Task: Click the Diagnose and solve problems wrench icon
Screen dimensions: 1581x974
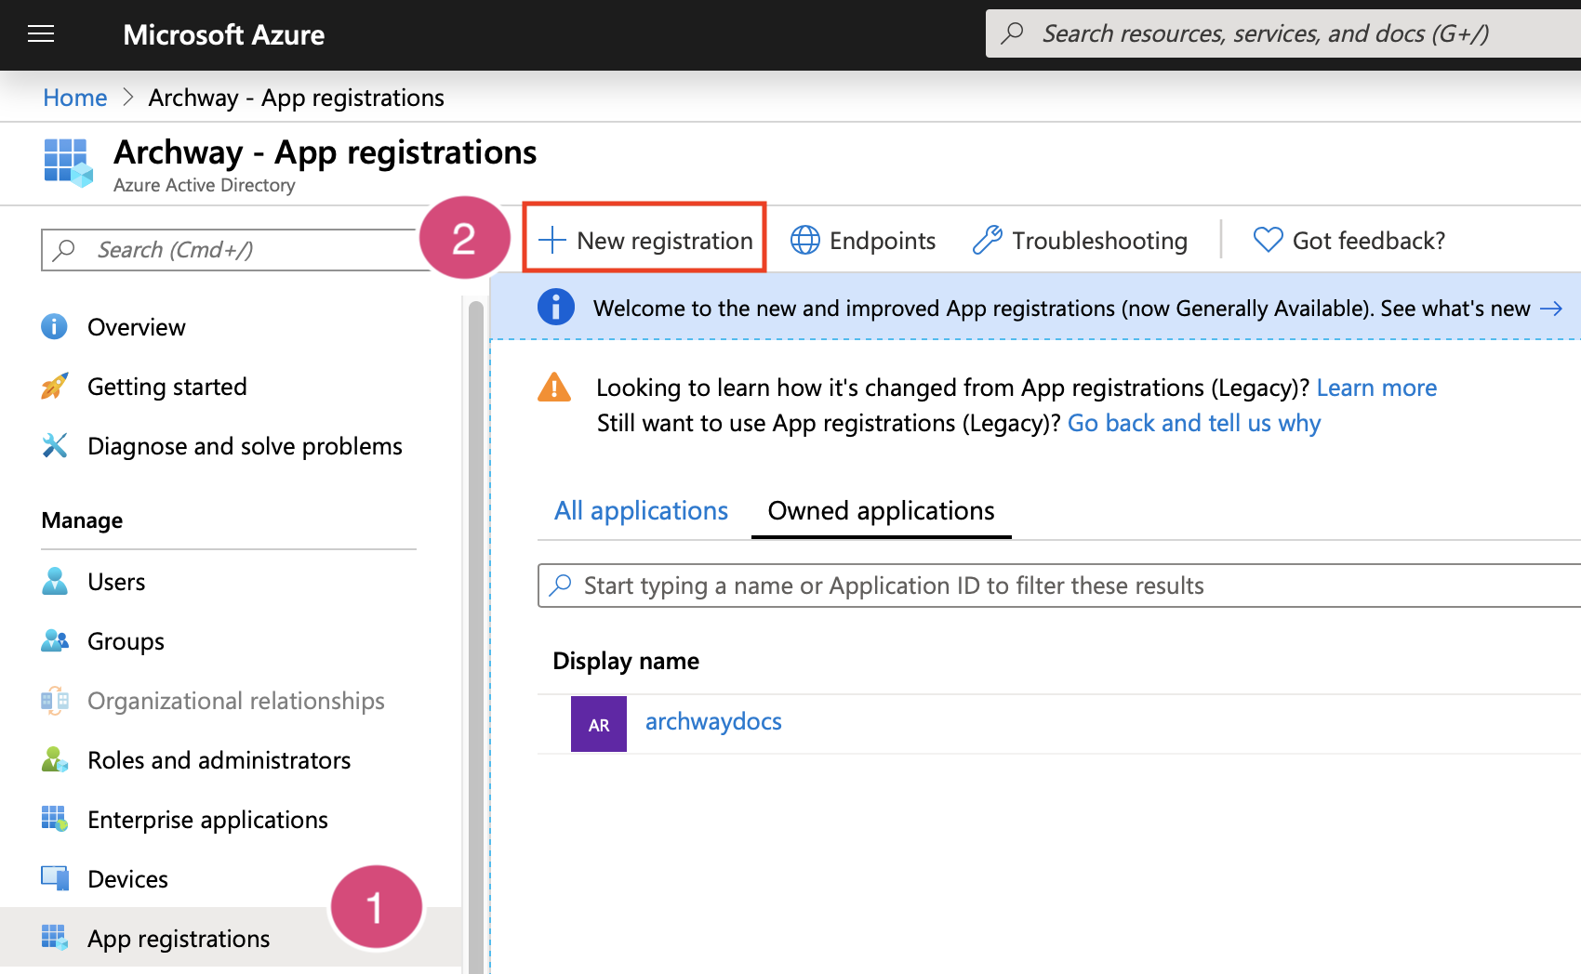Action: [55, 446]
